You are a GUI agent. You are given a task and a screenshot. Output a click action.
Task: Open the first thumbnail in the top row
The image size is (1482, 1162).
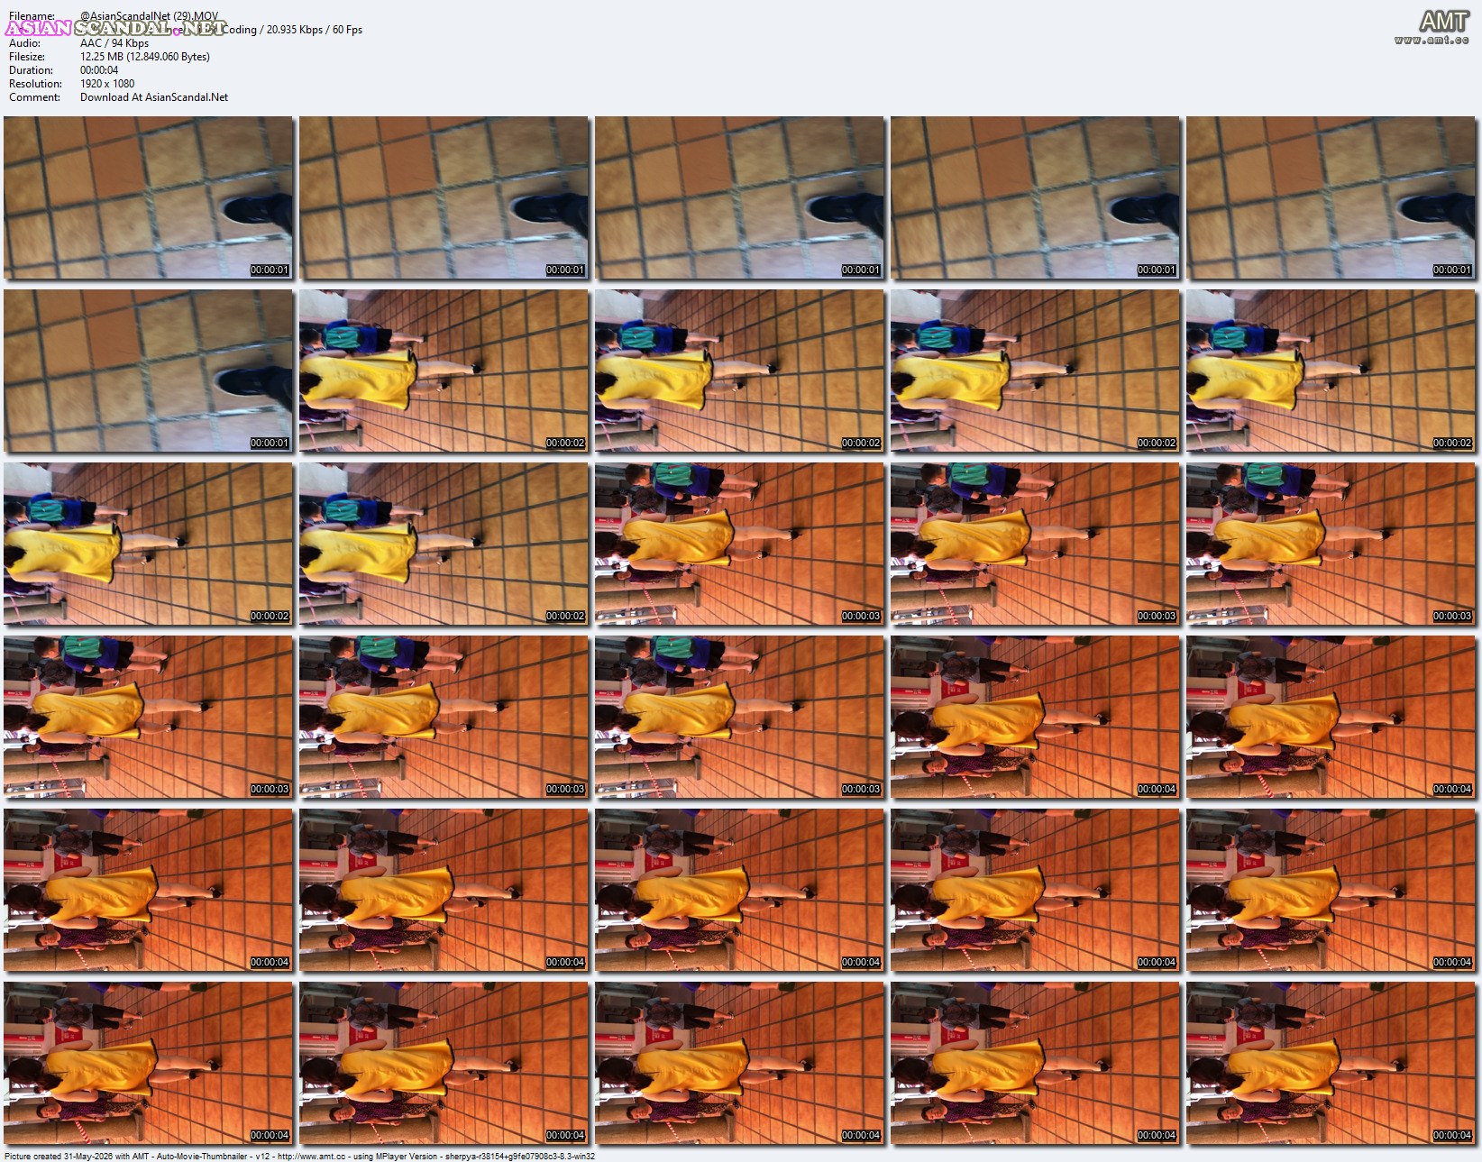[x=149, y=197]
